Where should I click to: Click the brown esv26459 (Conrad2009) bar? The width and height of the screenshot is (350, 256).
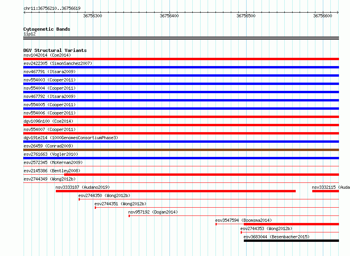pyautogui.click(x=181, y=150)
